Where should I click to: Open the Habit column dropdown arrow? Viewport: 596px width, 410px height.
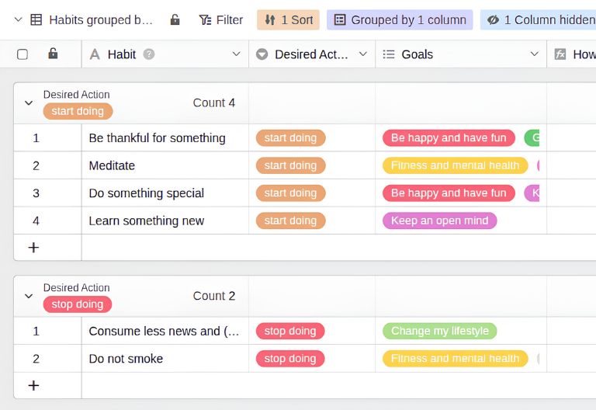[236, 54]
